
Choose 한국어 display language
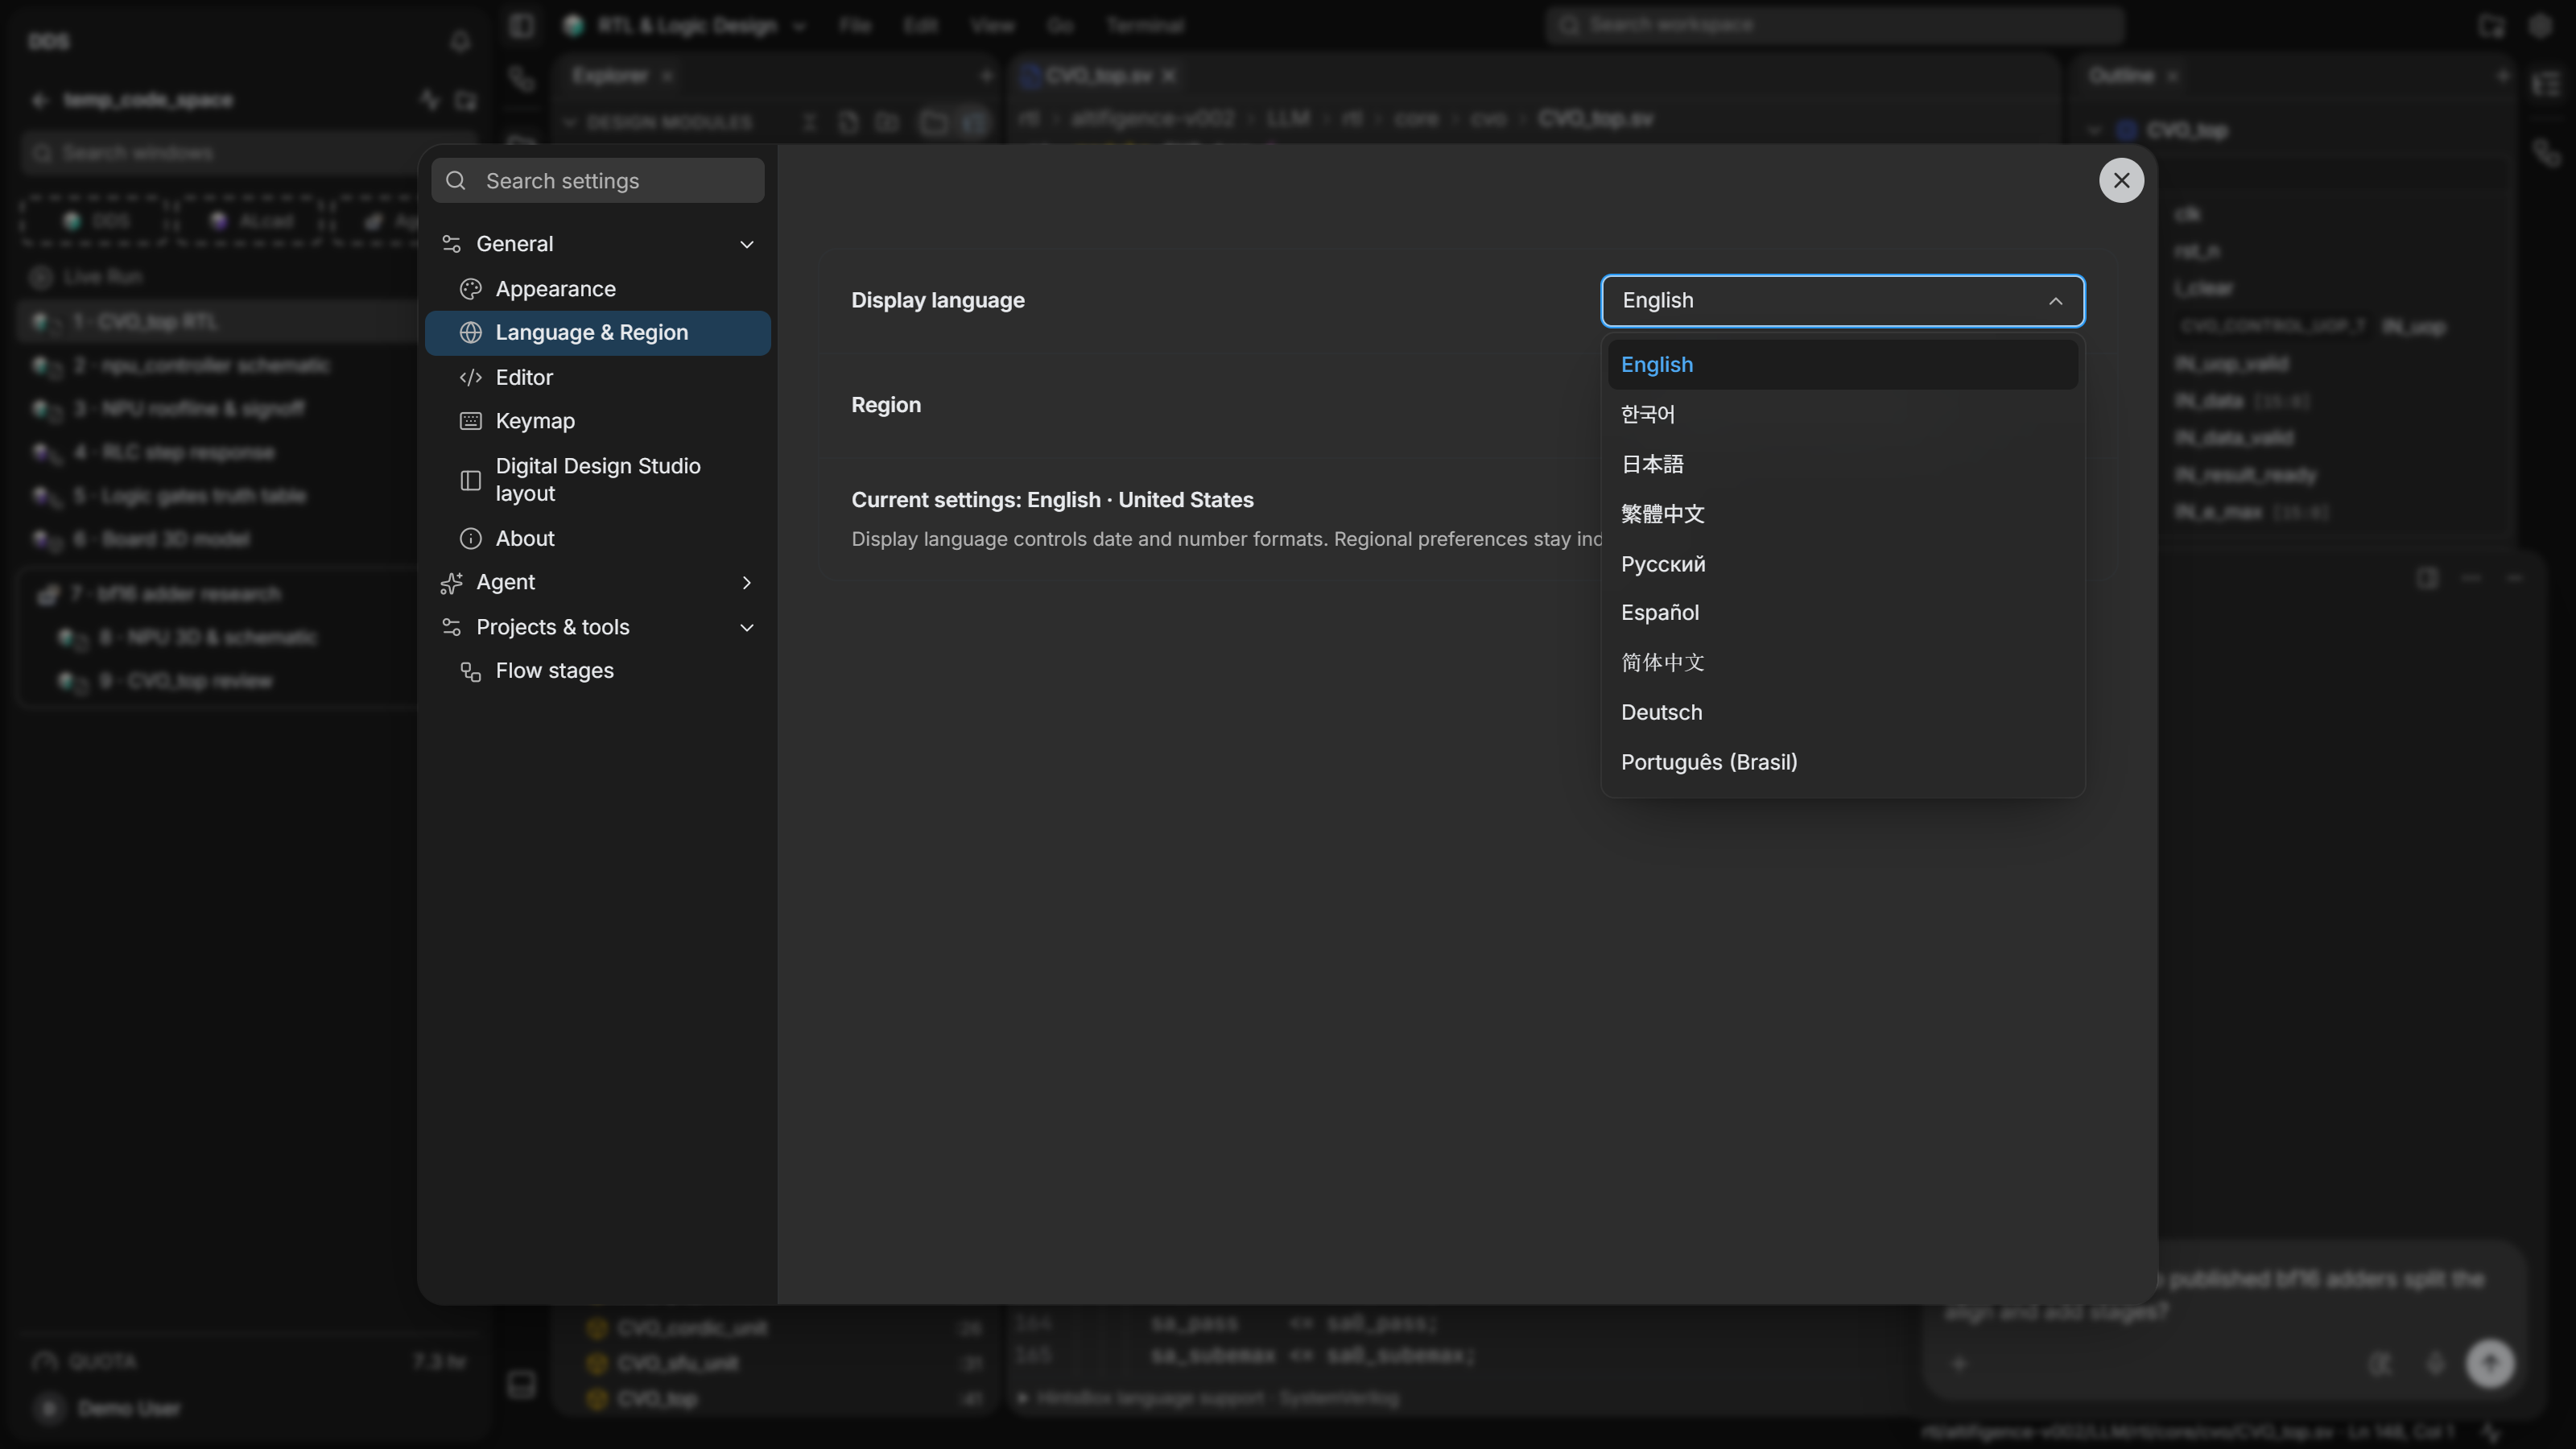point(1842,414)
